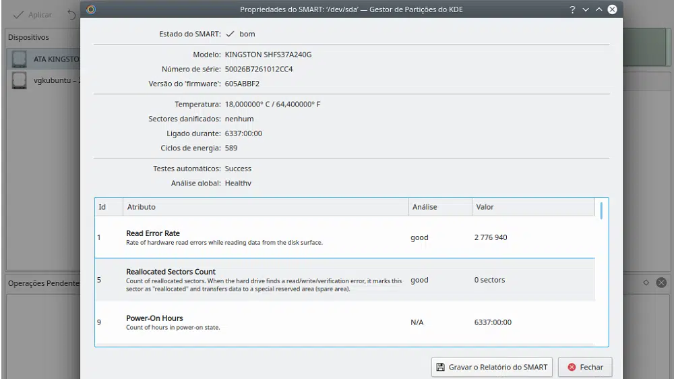Click the temperature value text

(x=272, y=105)
